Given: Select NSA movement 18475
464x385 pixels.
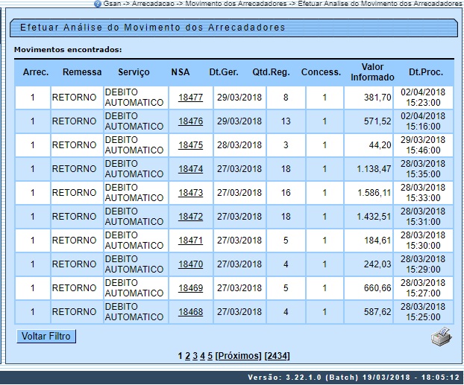Looking at the screenshot, I should click(190, 145).
